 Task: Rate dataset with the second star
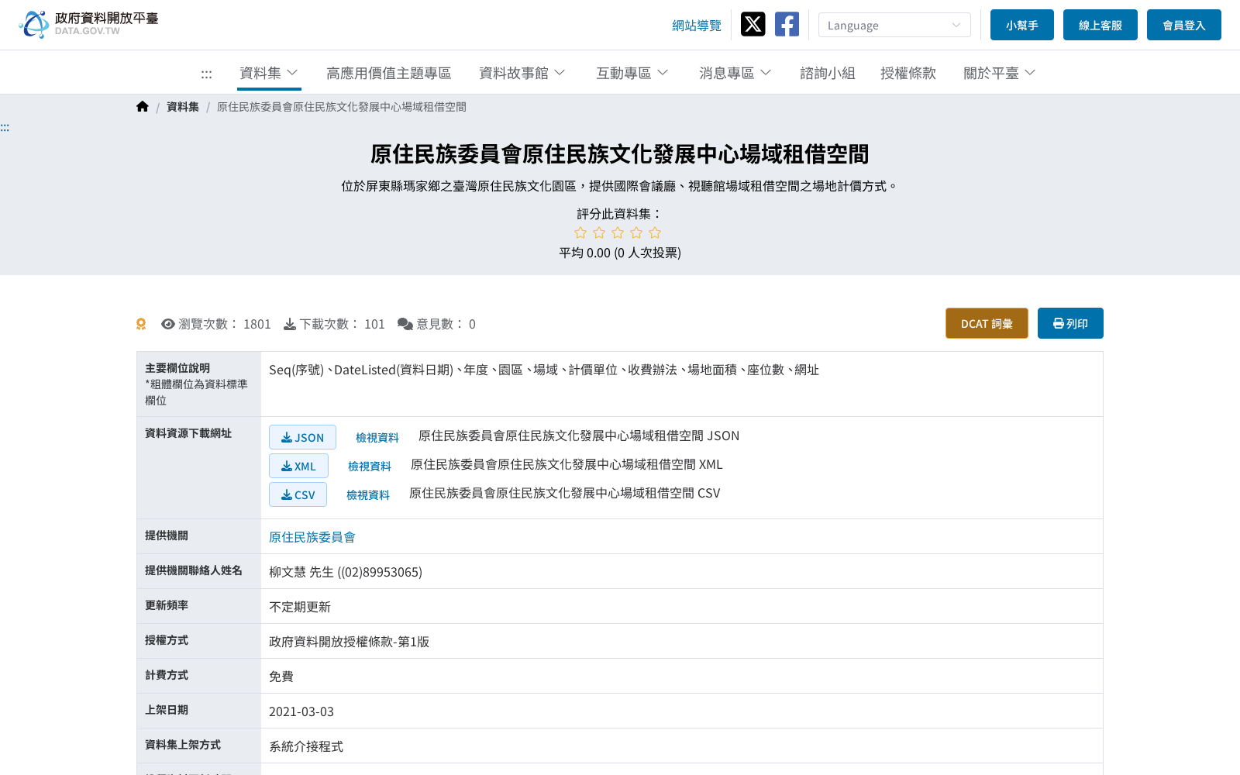click(599, 232)
